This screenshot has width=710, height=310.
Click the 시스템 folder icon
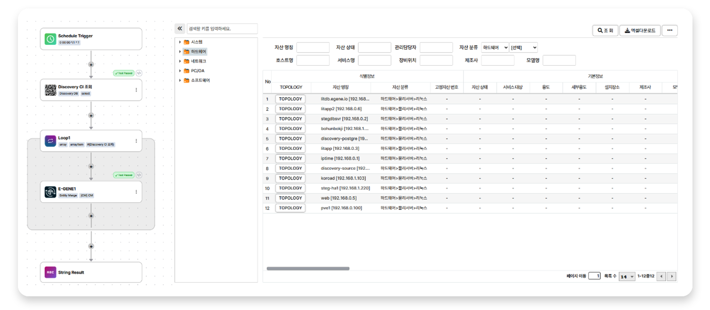(x=186, y=42)
